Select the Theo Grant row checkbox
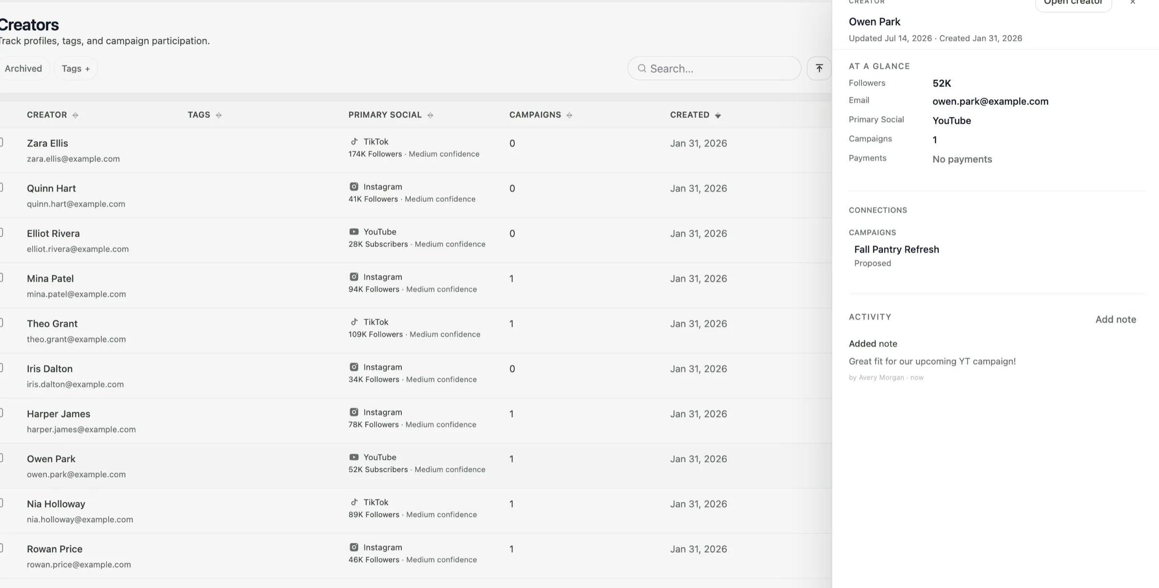Viewport: 1159px width, 588px height. (x=1, y=322)
